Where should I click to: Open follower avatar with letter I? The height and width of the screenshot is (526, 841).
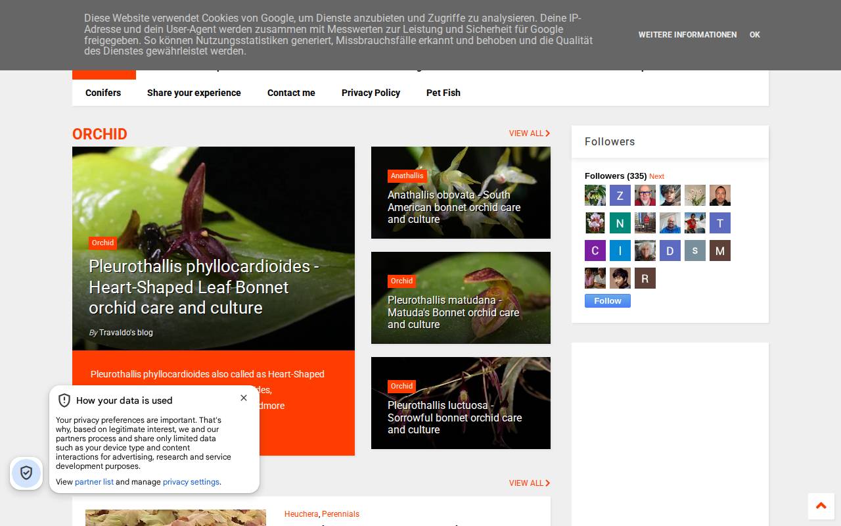(x=620, y=251)
